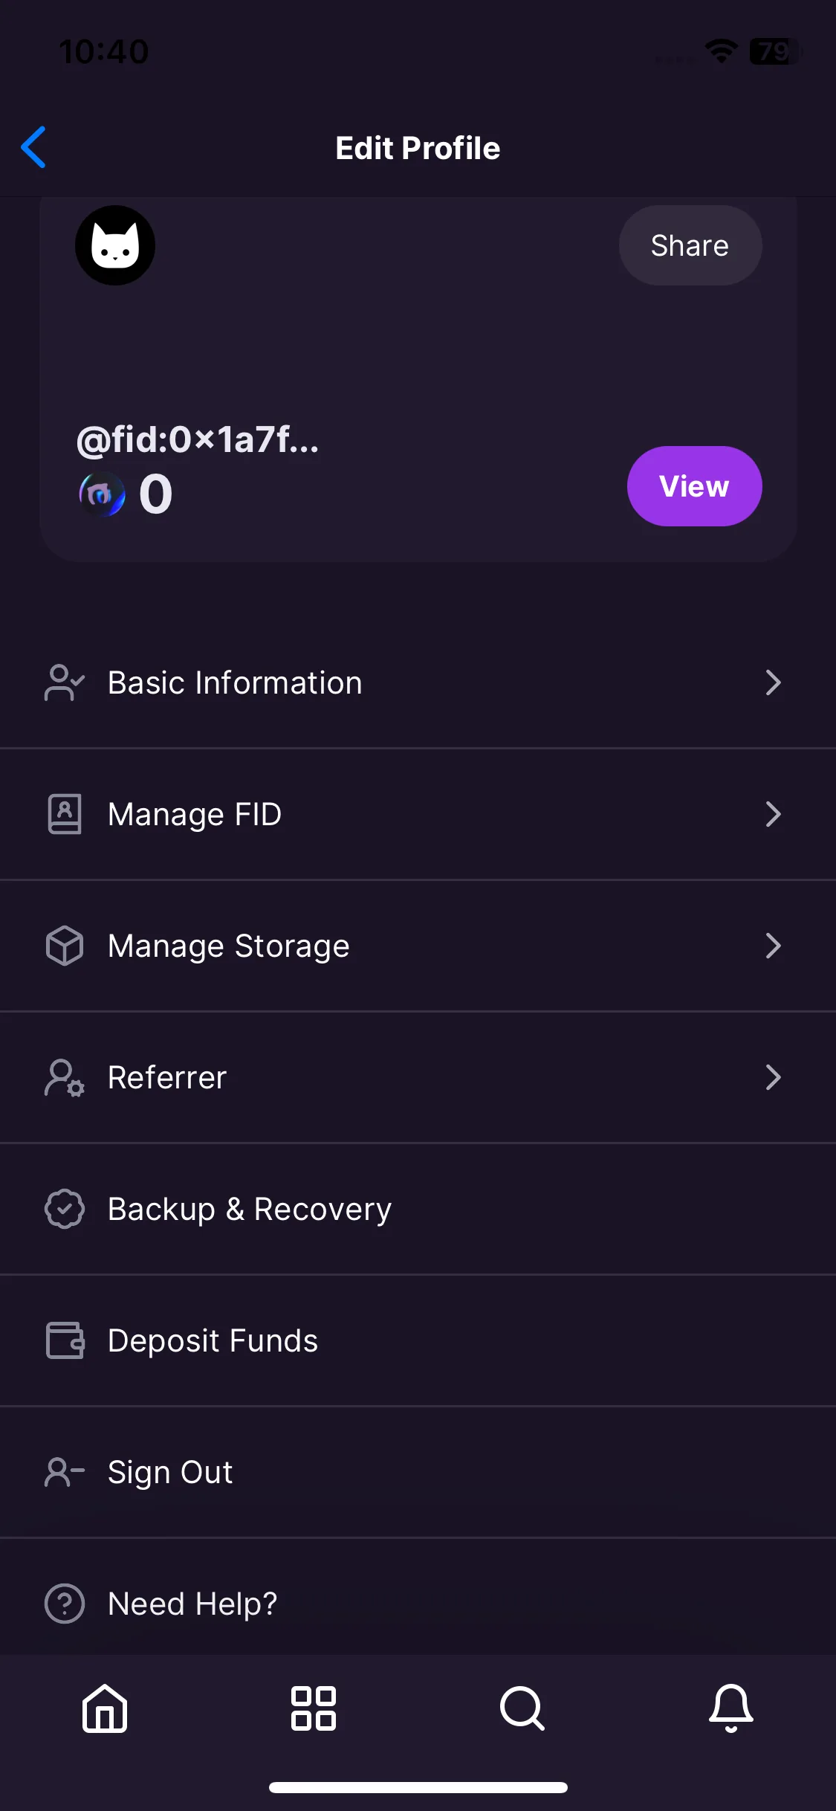Click the token coin icon
The width and height of the screenshot is (836, 1811).
[103, 494]
